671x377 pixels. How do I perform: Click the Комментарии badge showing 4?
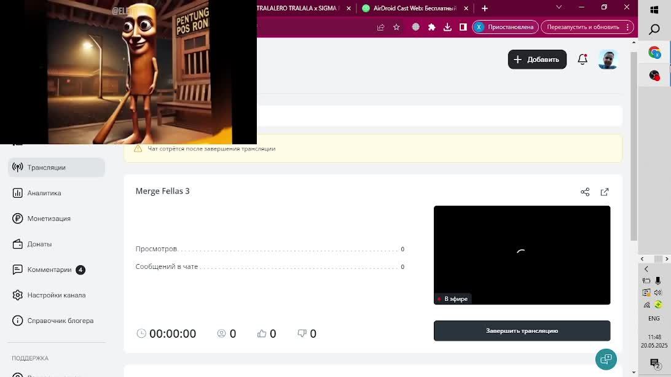(80, 270)
